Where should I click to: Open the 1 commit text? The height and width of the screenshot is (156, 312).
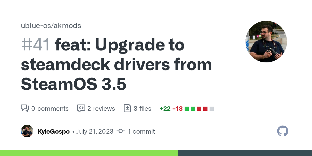click(141, 131)
